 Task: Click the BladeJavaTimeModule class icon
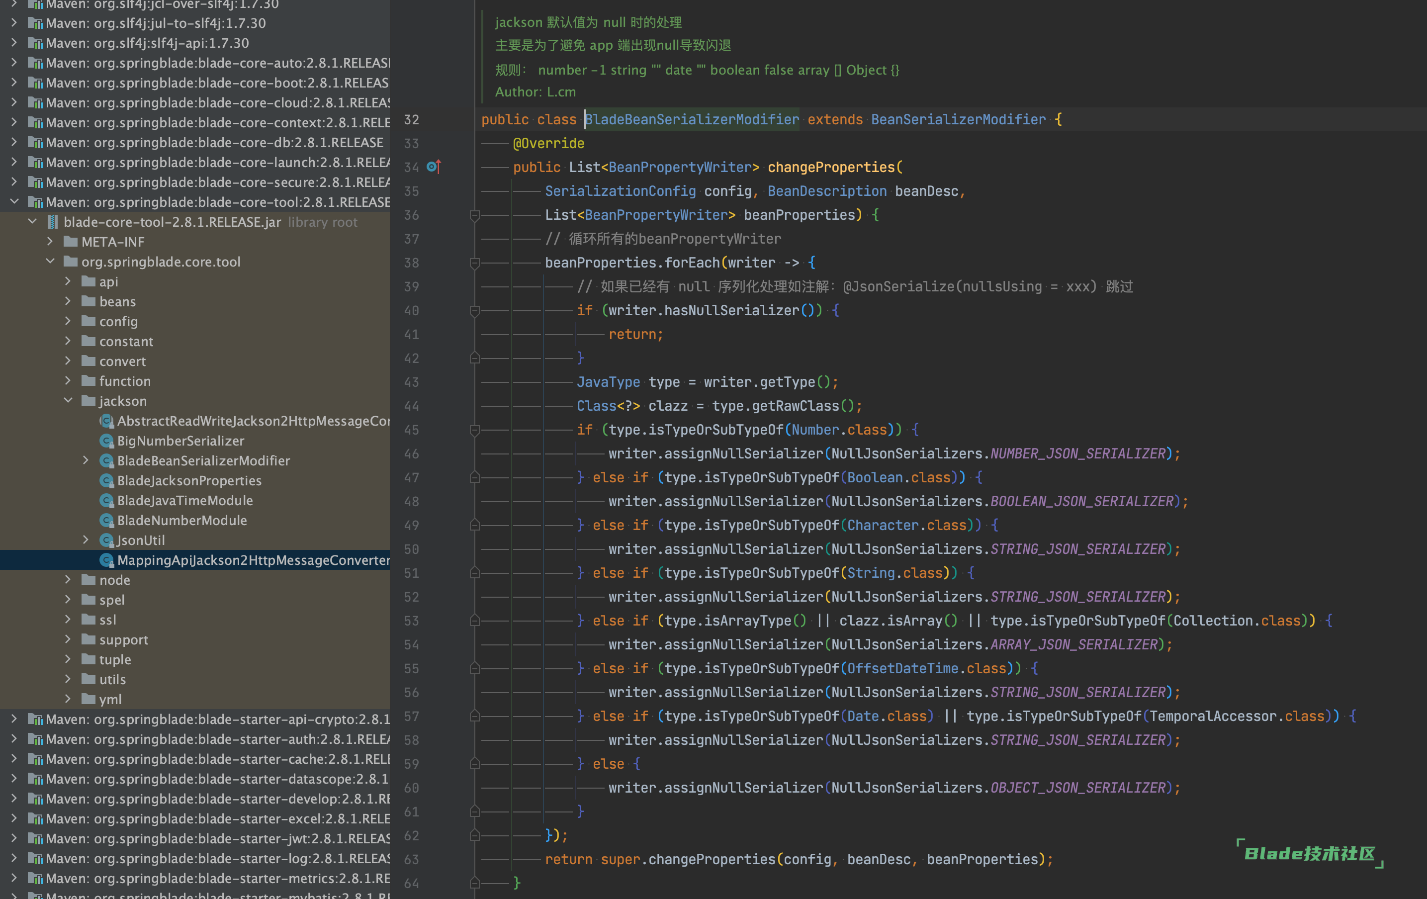pyautogui.click(x=107, y=501)
